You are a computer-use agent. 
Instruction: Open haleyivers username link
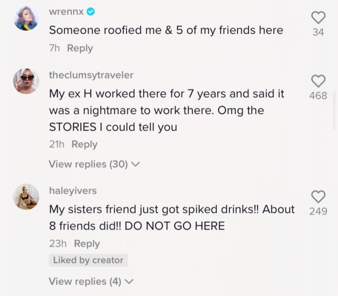click(x=73, y=191)
